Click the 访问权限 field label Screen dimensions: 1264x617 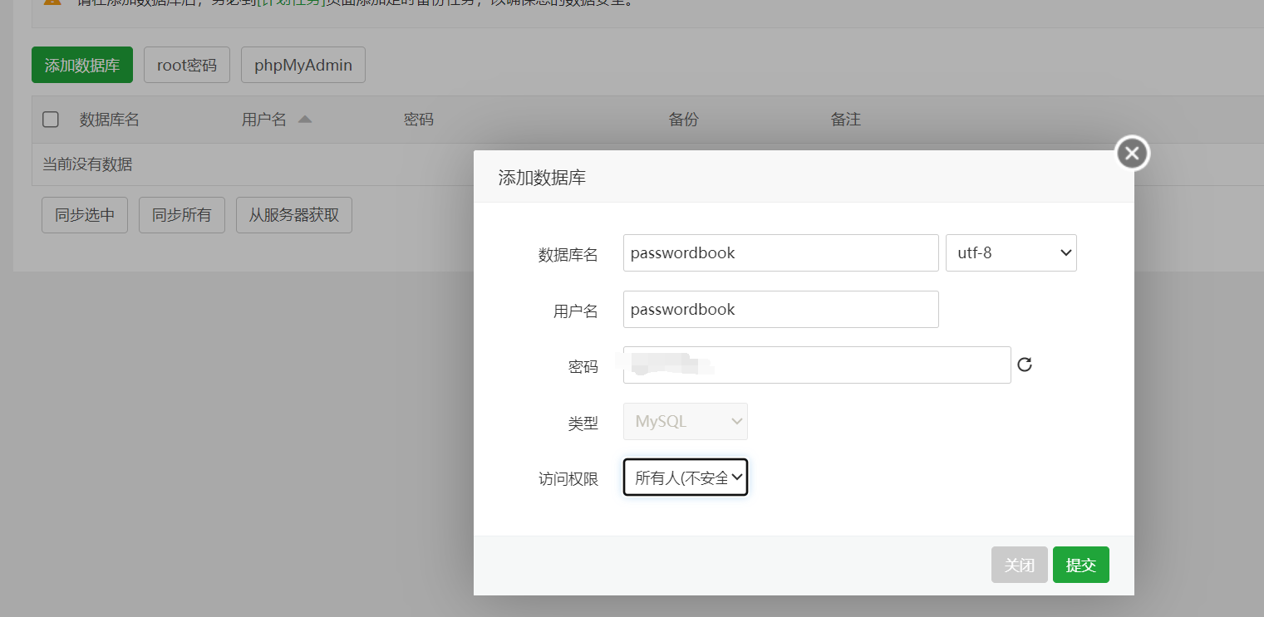tap(568, 479)
